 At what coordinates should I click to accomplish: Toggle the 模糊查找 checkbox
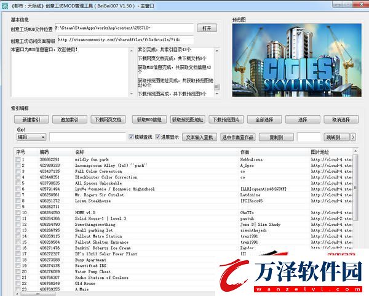click(131, 137)
